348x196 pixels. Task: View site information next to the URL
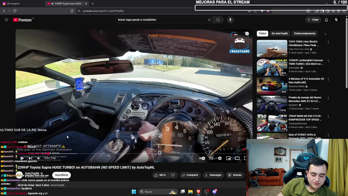point(79,11)
